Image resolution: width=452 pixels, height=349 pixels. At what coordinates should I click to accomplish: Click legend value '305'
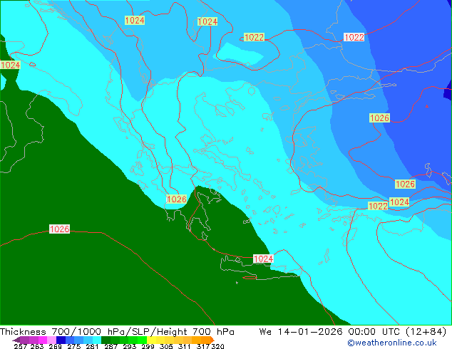pos(166,346)
